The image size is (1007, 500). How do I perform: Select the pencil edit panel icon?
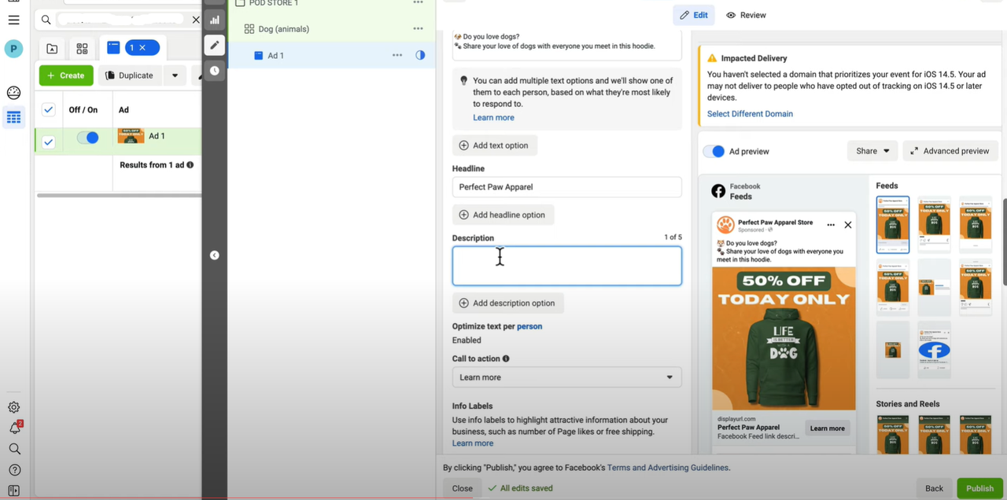click(214, 45)
